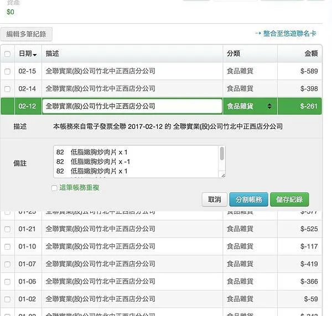Screen dimensions: 332x316
Task: Click the 食品雜貨 category of the 02-15 record
Action: tap(240, 71)
